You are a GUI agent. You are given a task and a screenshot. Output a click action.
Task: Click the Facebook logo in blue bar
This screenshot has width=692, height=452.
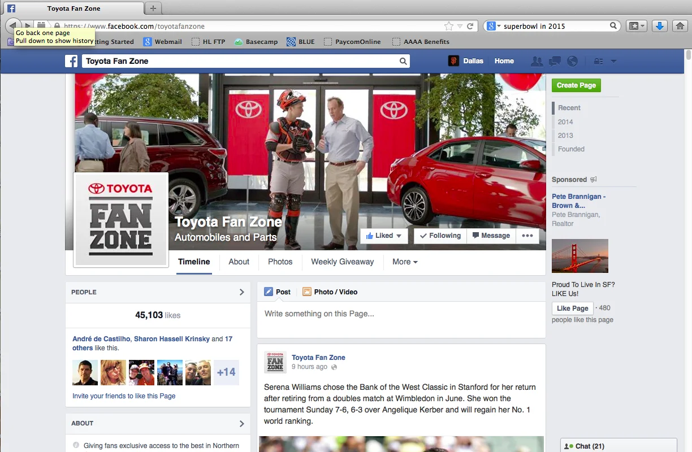(x=71, y=61)
